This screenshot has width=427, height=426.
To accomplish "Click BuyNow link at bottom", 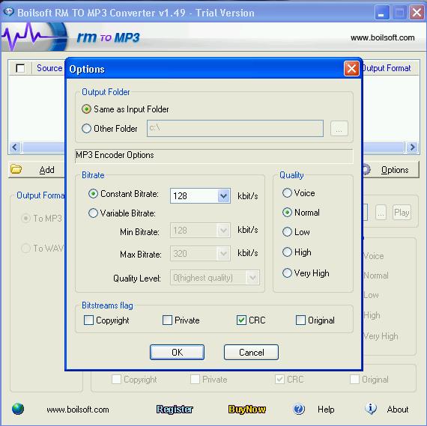I will pyautogui.click(x=246, y=409).
